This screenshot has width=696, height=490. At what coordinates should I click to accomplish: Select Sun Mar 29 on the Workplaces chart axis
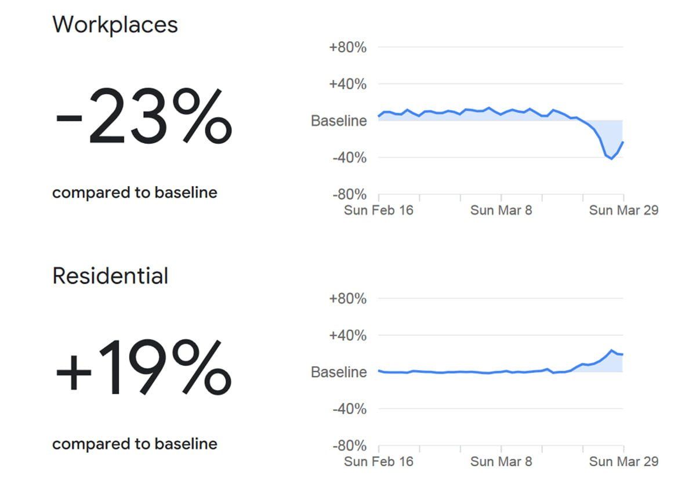tap(623, 210)
